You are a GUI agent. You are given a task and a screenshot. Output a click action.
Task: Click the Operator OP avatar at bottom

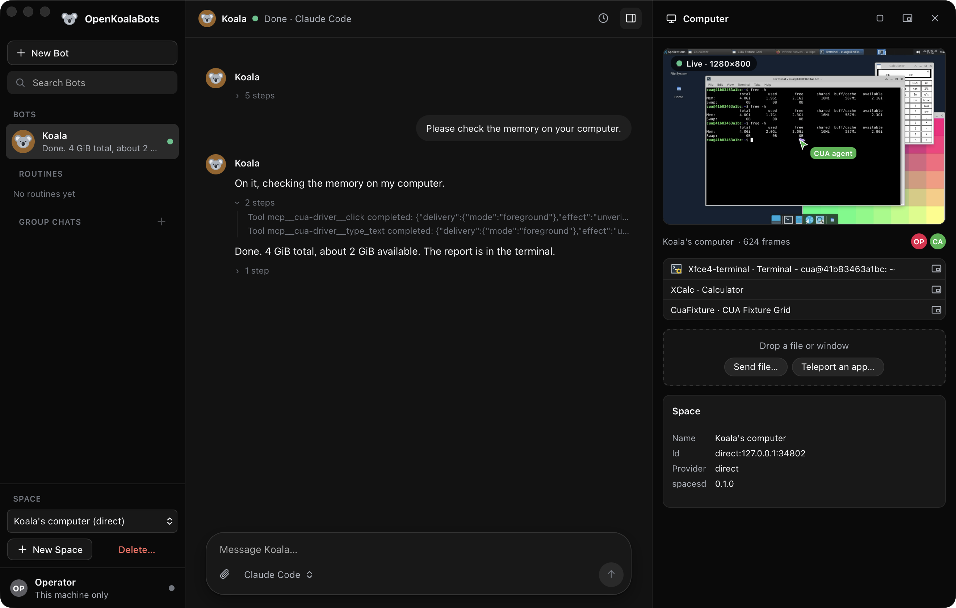(19, 588)
